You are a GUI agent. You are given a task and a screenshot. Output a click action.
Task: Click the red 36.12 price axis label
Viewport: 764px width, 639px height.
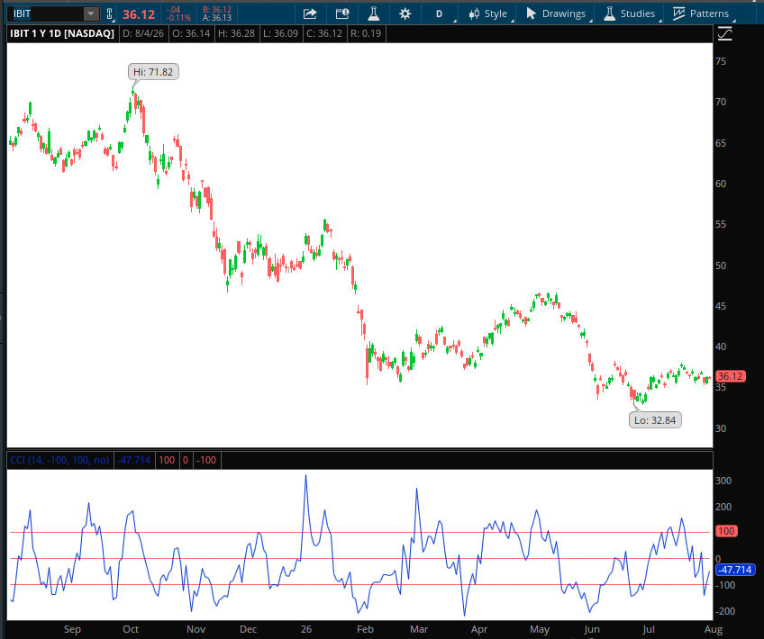click(730, 376)
